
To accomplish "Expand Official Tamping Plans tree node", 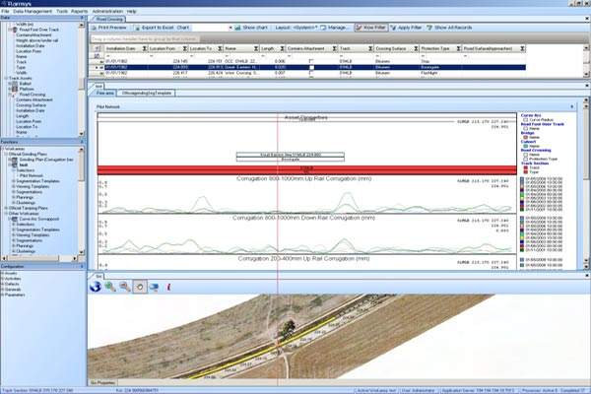I will pos(4,205).
